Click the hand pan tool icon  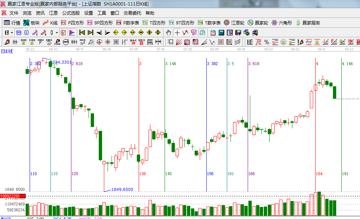click(168, 33)
